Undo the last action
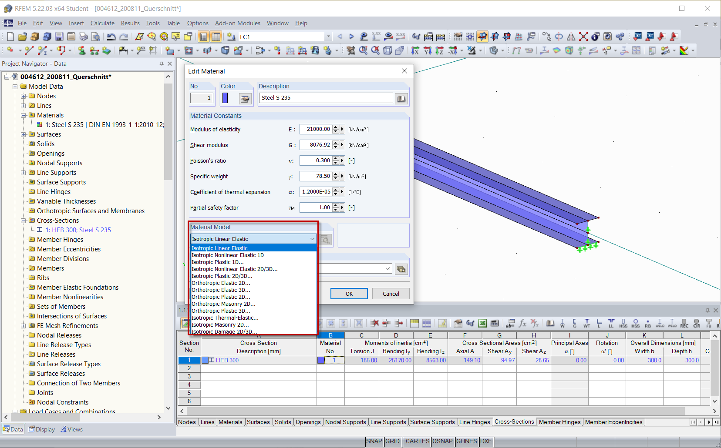721x448 pixels. point(111,37)
